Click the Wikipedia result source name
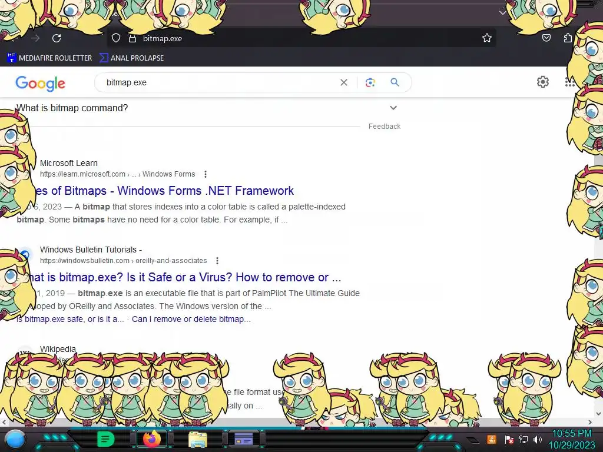603x452 pixels. (58, 349)
